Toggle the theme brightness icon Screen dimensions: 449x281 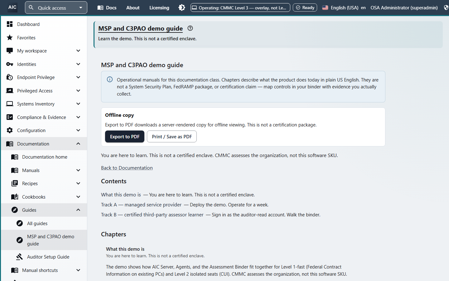[x=182, y=7]
